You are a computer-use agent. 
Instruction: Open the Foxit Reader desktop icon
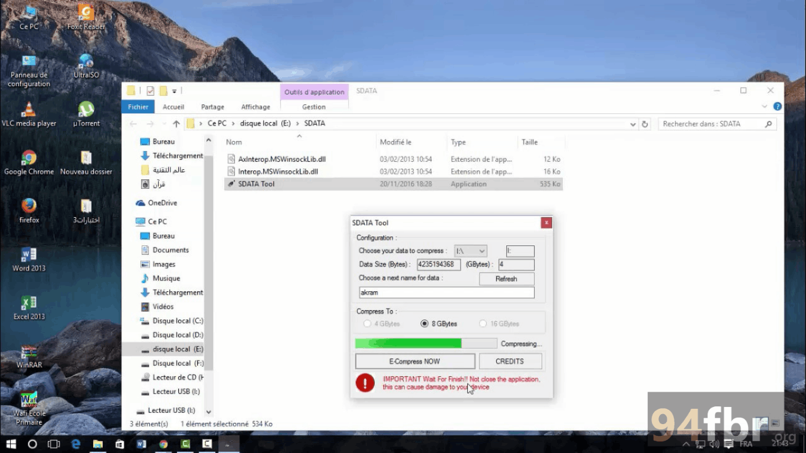pos(86,18)
